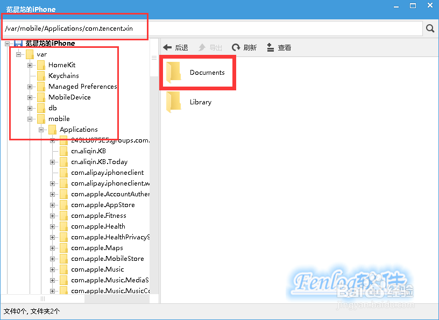Click the 导出 export button
This screenshot has height=320, width=439.
pos(210,47)
